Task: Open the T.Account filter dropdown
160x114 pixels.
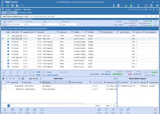Action: (x=34, y=24)
